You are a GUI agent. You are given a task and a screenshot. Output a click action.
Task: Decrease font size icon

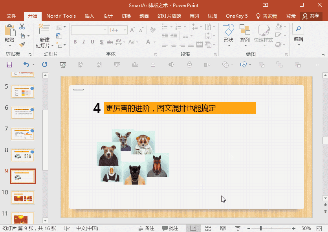click(141, 30)
